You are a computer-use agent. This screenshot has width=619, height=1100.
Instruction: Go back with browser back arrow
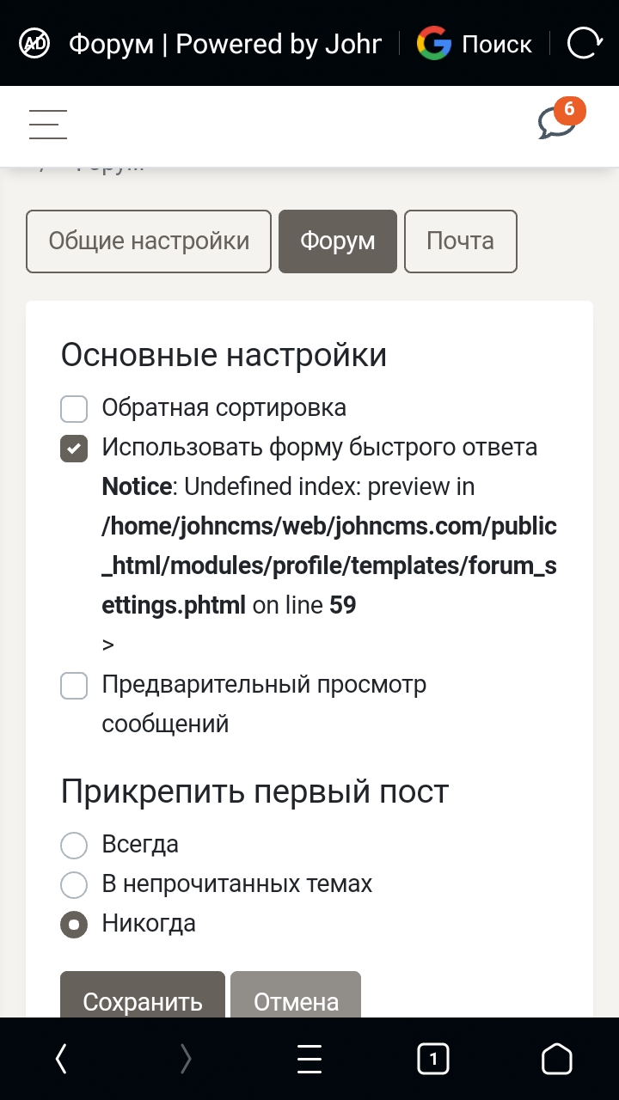coord(61,1060)
